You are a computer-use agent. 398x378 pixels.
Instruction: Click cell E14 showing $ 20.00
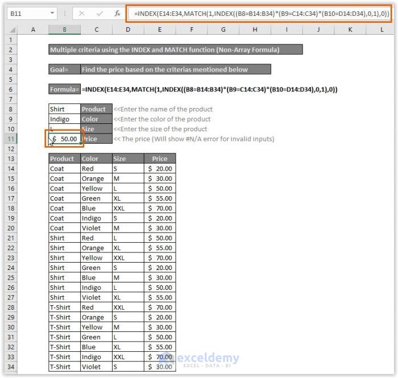point(160,169)
